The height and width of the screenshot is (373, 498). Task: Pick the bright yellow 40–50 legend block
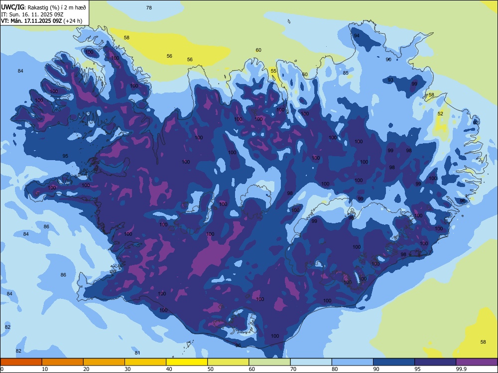click(187, 362)
